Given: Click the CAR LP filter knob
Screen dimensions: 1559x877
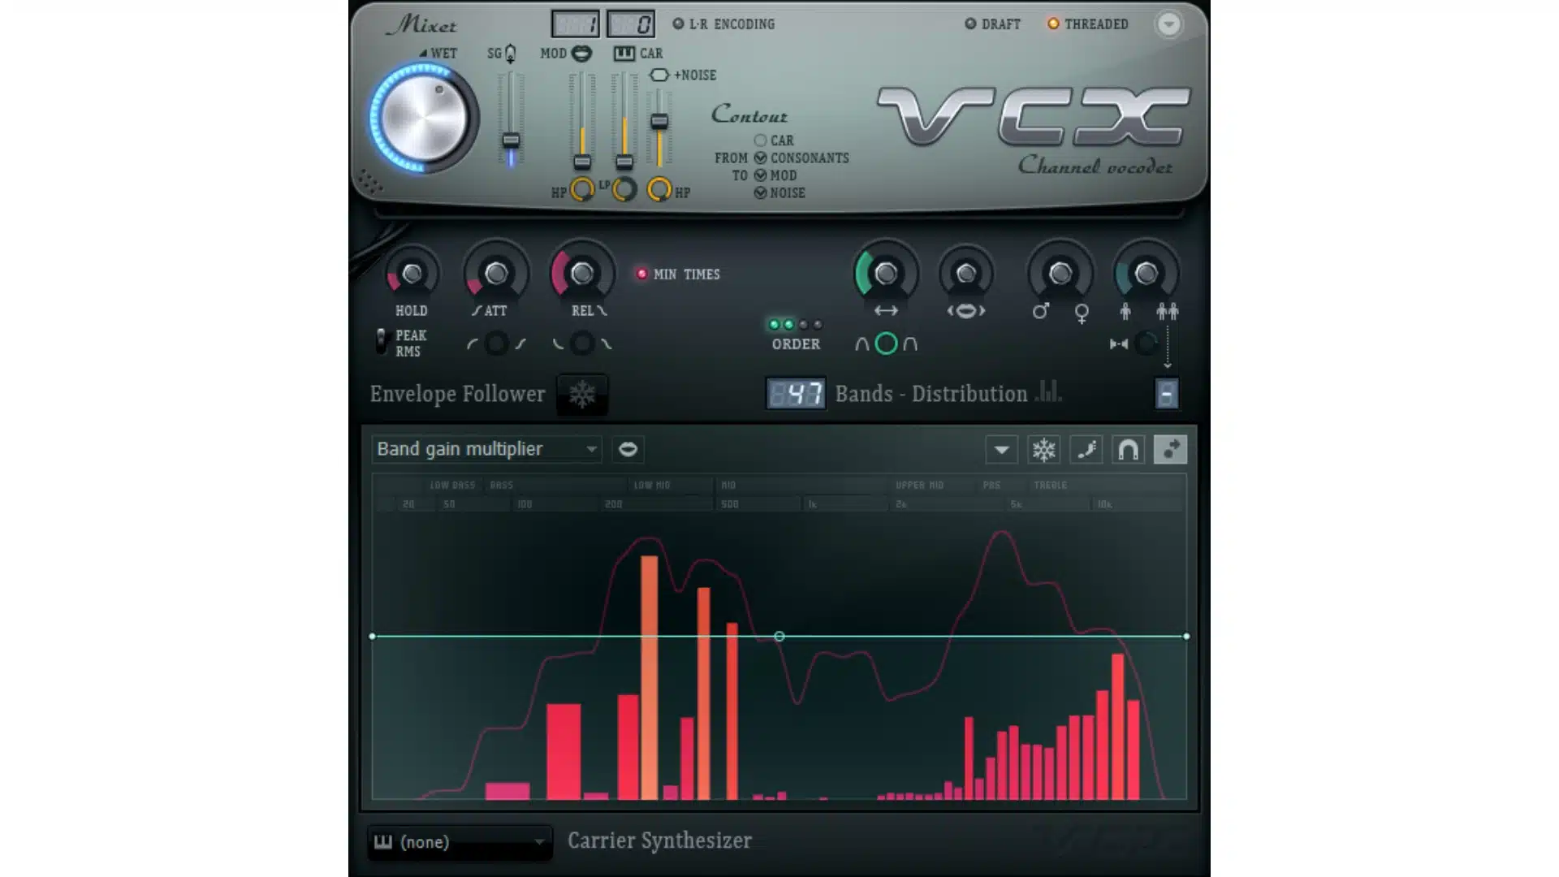Looking at the screenshot, I should coord(624,190).
